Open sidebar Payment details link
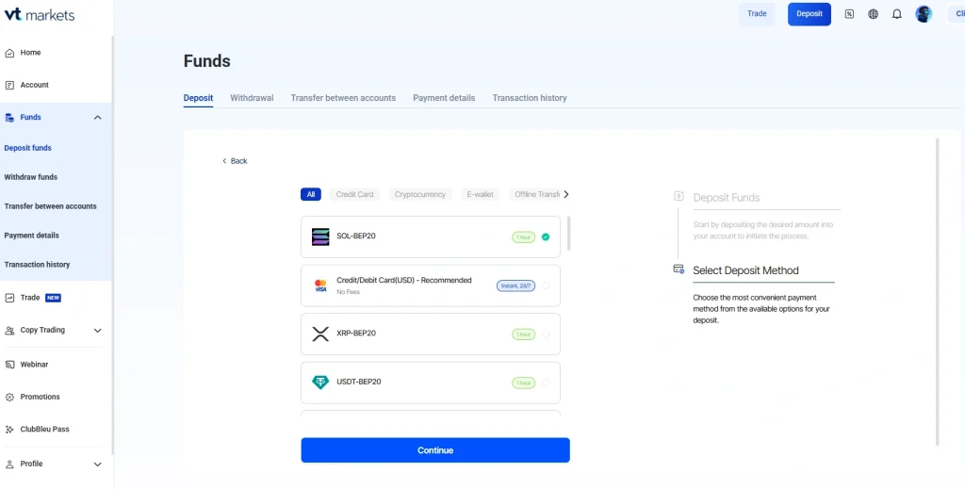The width and height of the screenshot is (965, 489). click(31, 236)
